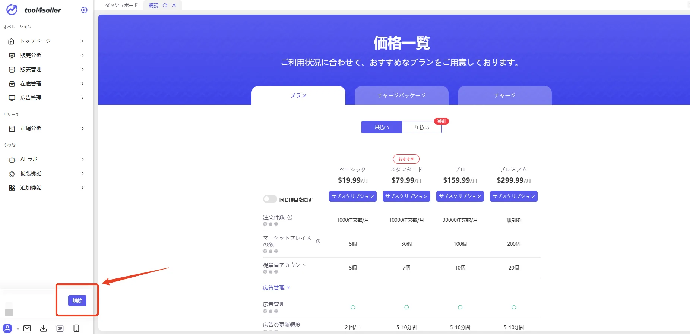Select the チャージパッケージ tab
Viewport: 690px width, 334px height.
402,95
